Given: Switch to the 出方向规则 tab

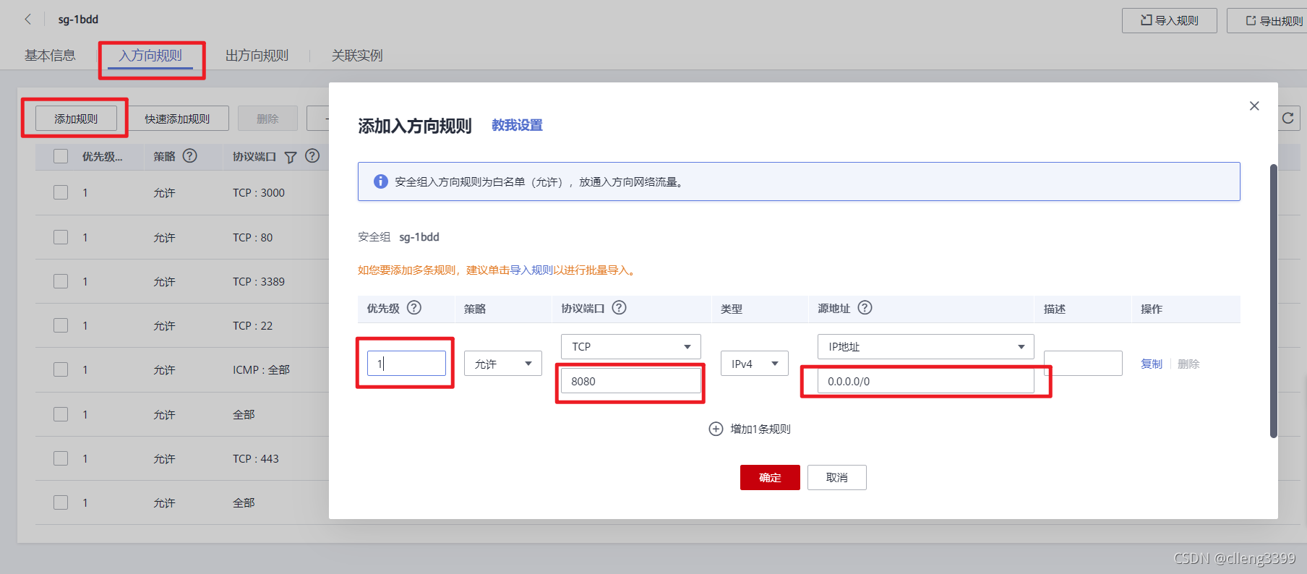Looking at the screenshot, I should 257,56.
